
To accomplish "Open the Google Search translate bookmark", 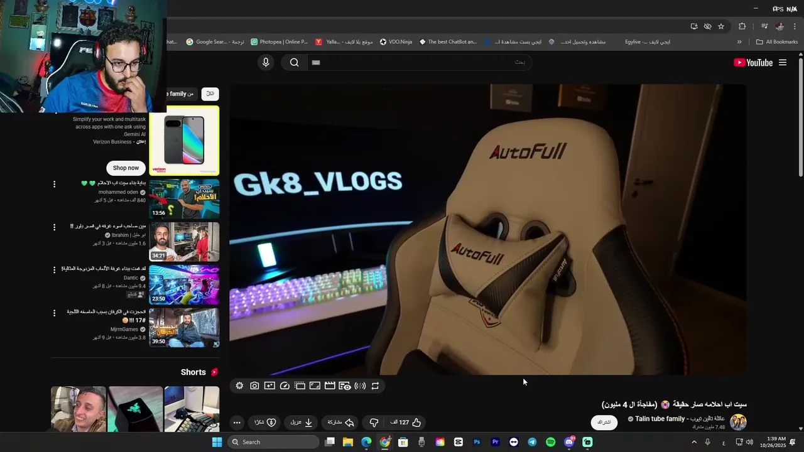I will click(215, 42).
